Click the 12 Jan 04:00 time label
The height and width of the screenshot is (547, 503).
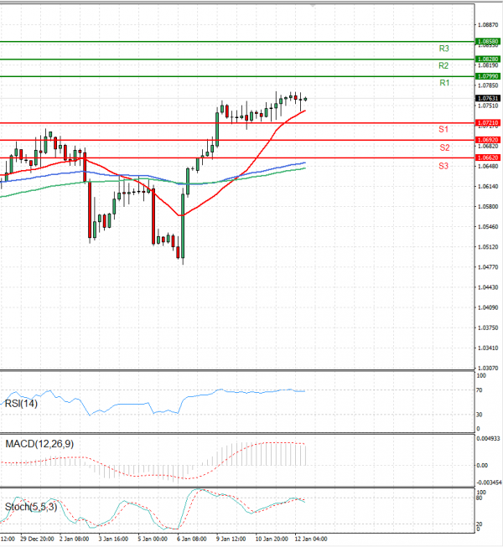[311, 539]
